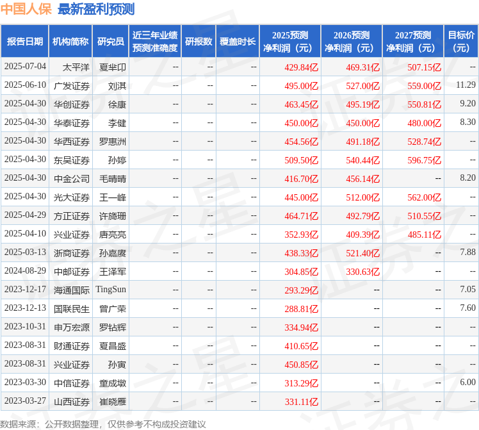Click the 数据来源 footnote text

coord(103,424)
